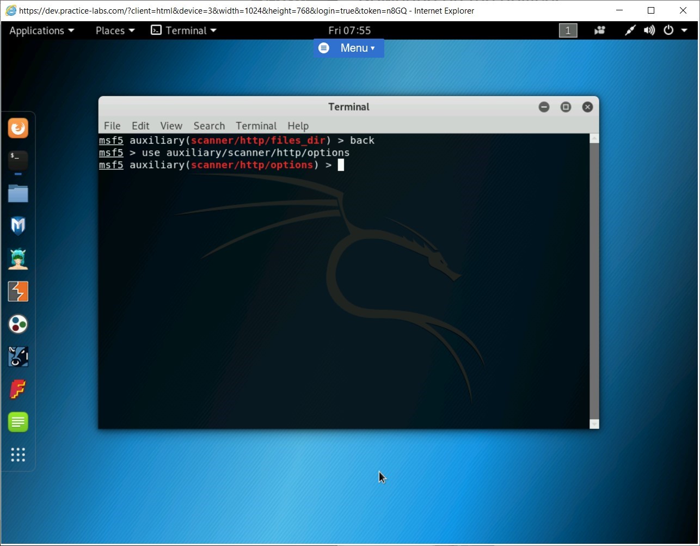
Task: Open volume control from the top panel
Action: 649,30
